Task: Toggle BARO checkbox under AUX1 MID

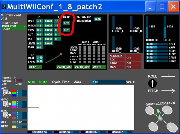Action: (x=85, y=50)
